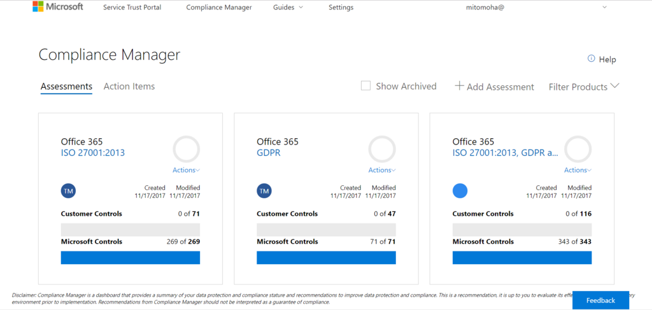Screen dimensions: 652x310
Task: Expand the Guides menu
Action: tap(288, 8)
